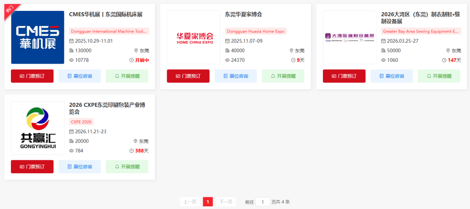Book tickets 门票预订 for CXPE印刷包装博览会
The image size is (470, 209).
(x=32, y=167)
